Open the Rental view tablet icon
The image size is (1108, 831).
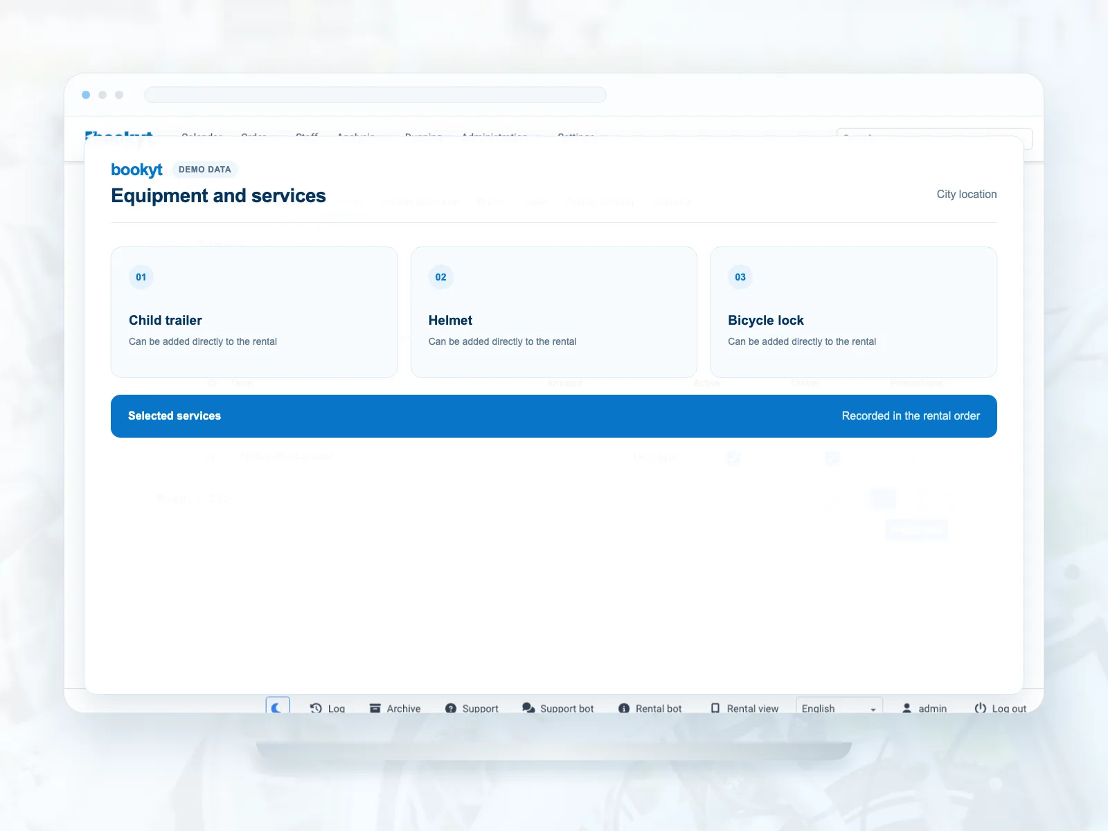click(x=715, y=708)
